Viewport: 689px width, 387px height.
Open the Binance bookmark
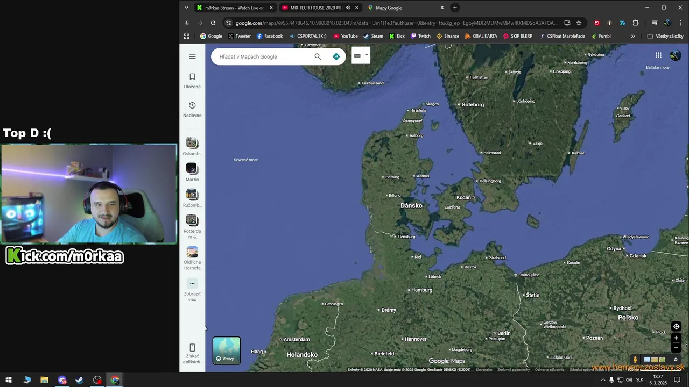[x=447, y=36]
